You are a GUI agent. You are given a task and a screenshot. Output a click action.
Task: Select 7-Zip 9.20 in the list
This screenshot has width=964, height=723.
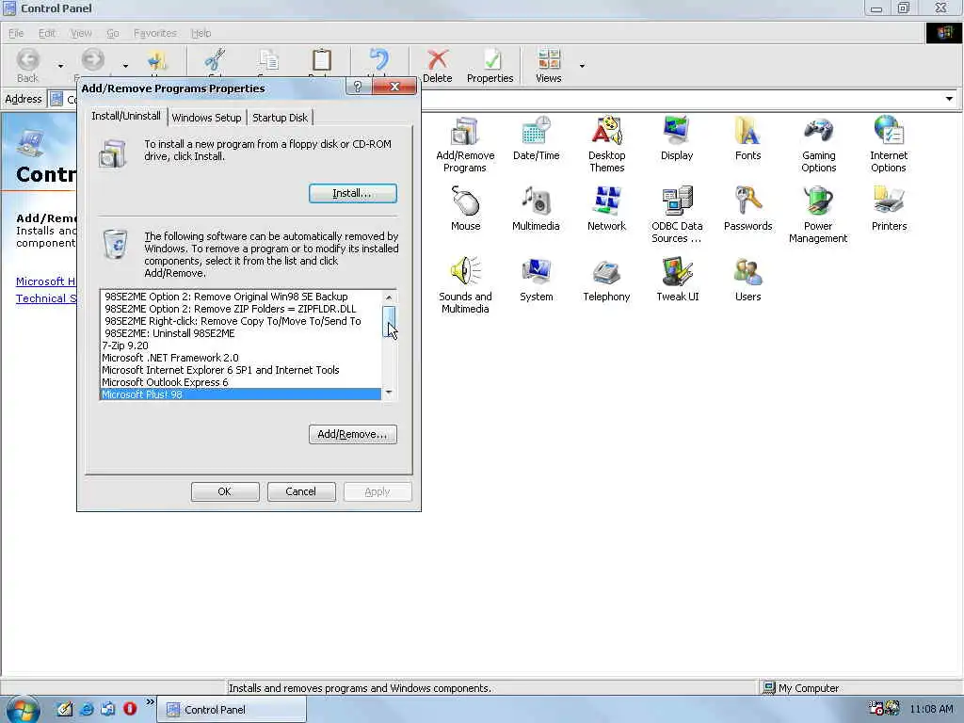tap(240, 345)
